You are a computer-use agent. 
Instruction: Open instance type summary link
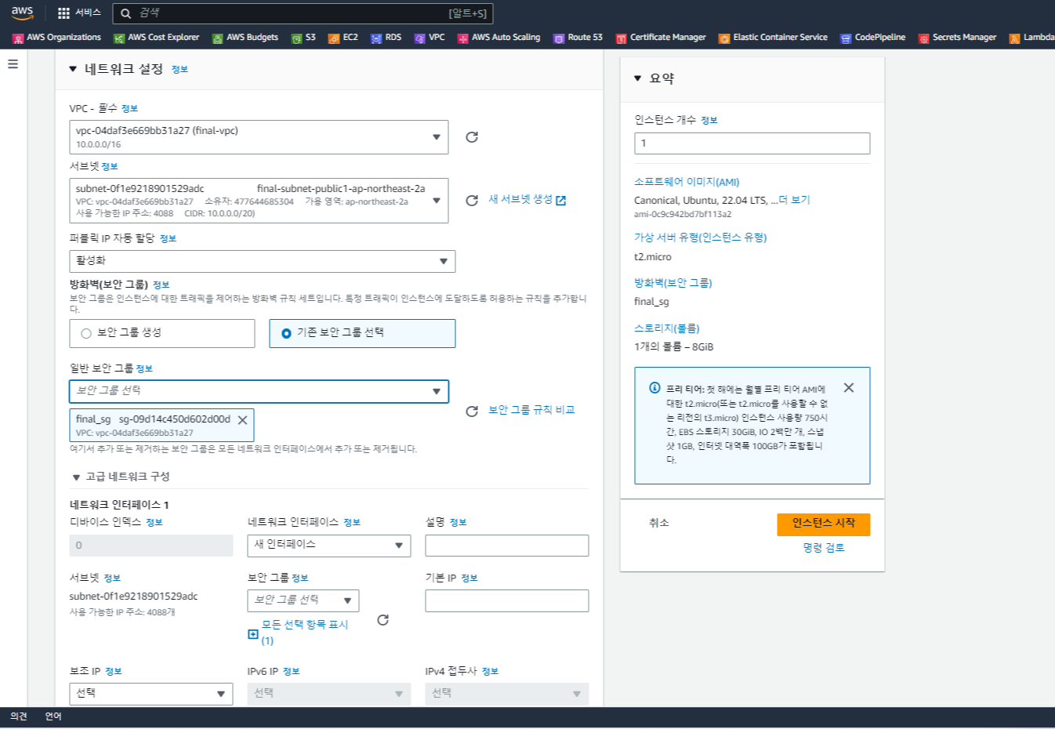(x=701, y=238)
